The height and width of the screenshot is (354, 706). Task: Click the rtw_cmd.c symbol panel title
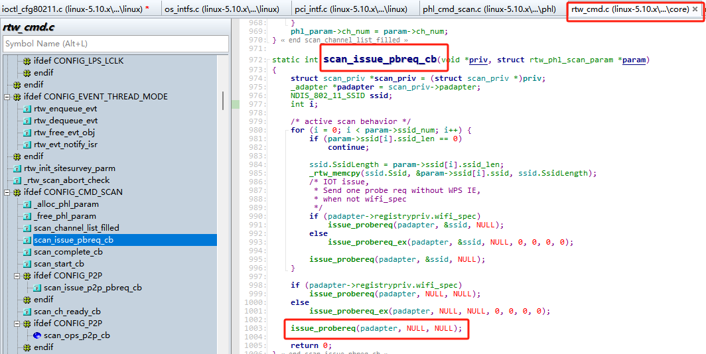coord(29,27)
